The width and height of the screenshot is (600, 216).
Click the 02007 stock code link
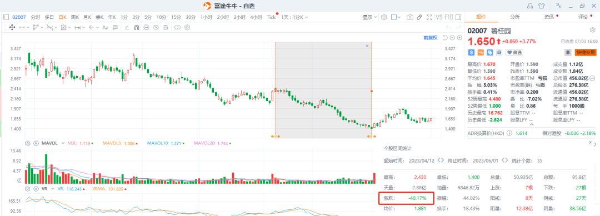(19, 17)
